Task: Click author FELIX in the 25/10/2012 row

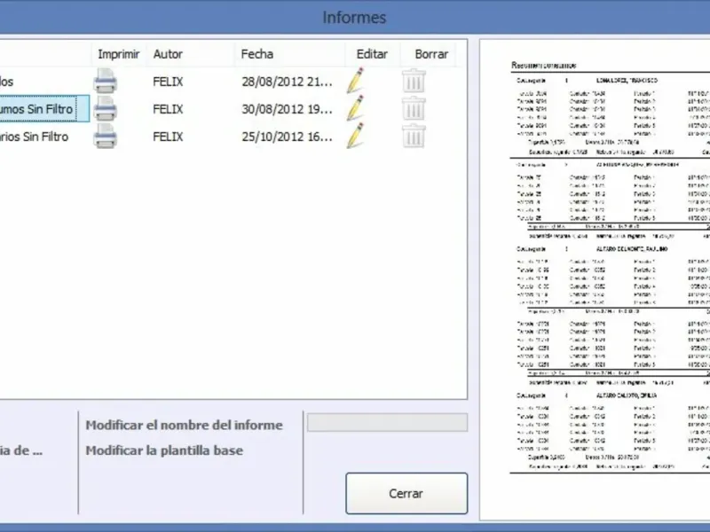Action: point(168,137)
